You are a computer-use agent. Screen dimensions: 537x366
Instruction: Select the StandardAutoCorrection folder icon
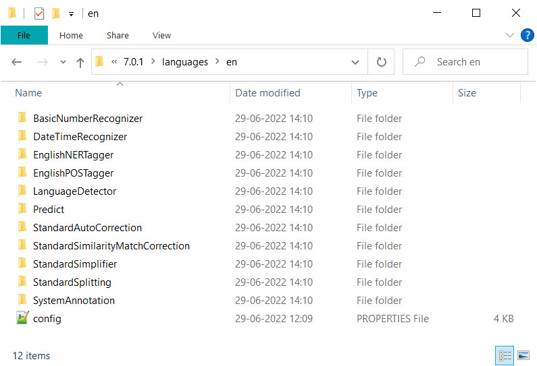coord(22,227)
